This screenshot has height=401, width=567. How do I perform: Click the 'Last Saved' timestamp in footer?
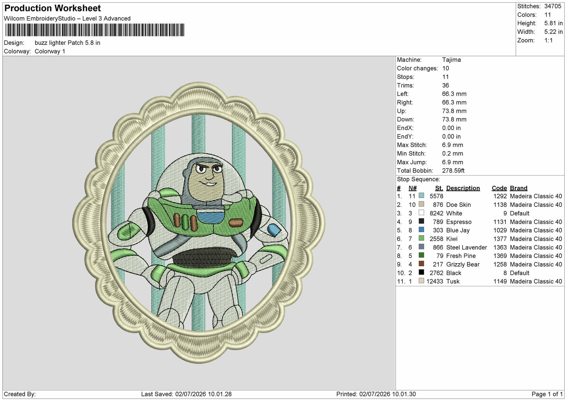tap(186, 394)
